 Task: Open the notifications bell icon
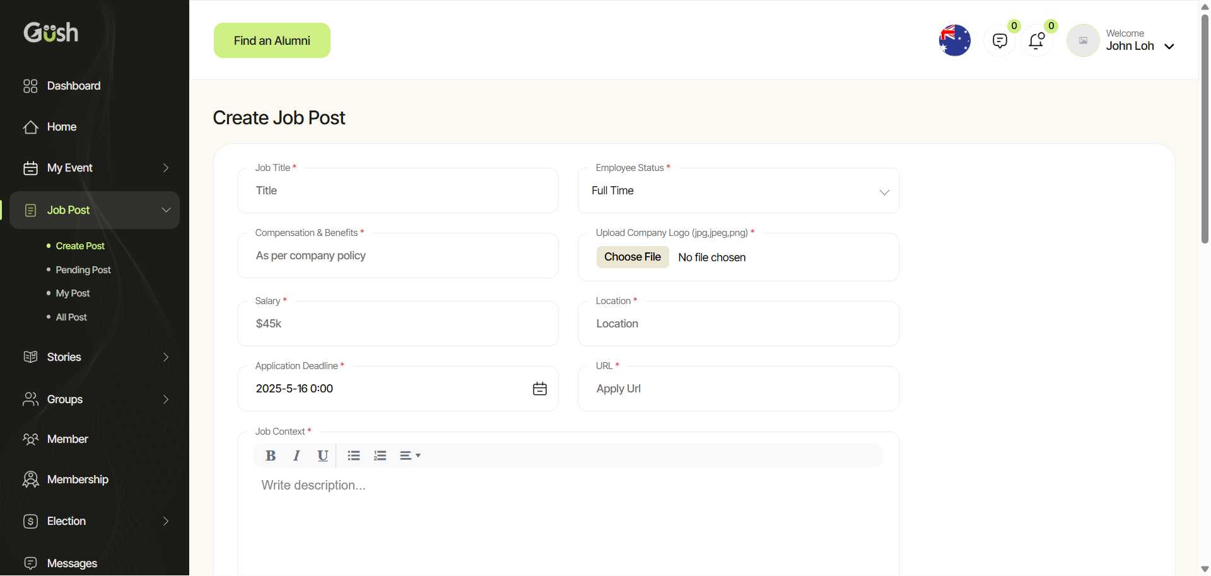(x=1037, y=41)
